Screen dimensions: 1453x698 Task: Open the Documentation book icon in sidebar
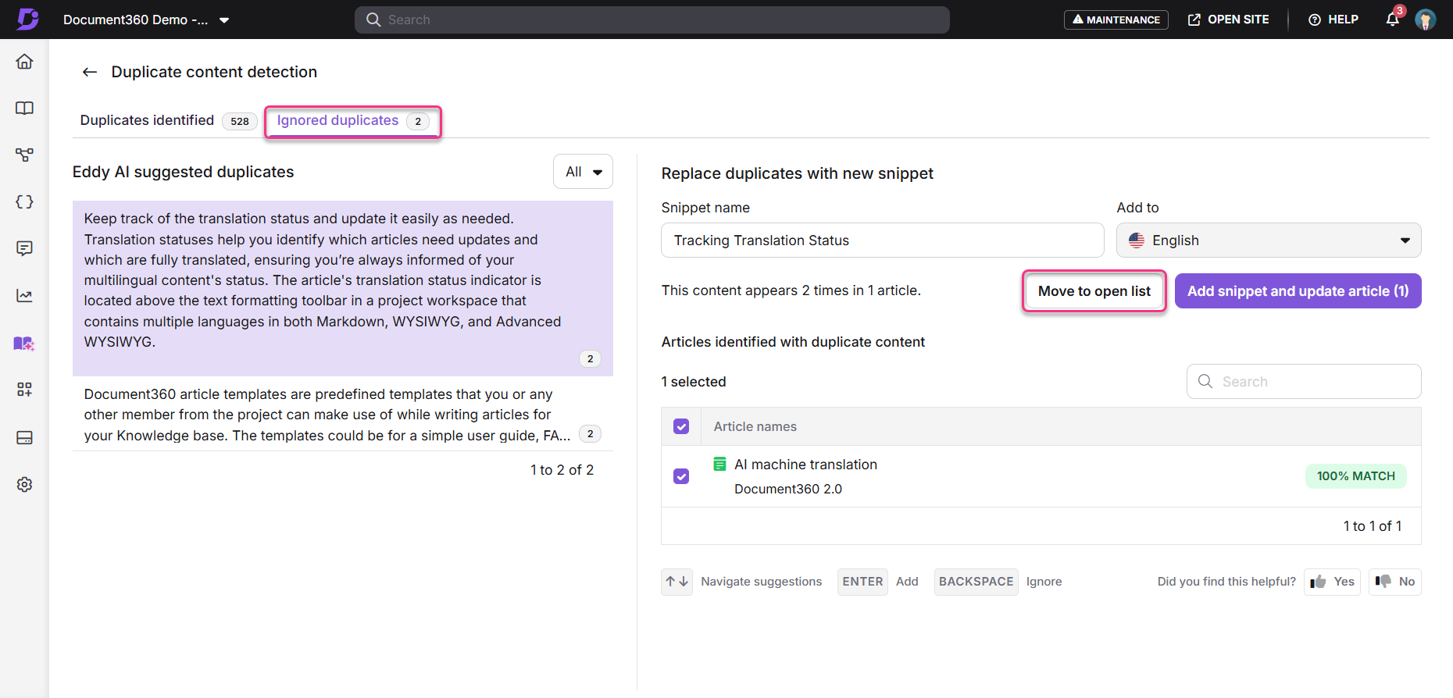(24, 108)
